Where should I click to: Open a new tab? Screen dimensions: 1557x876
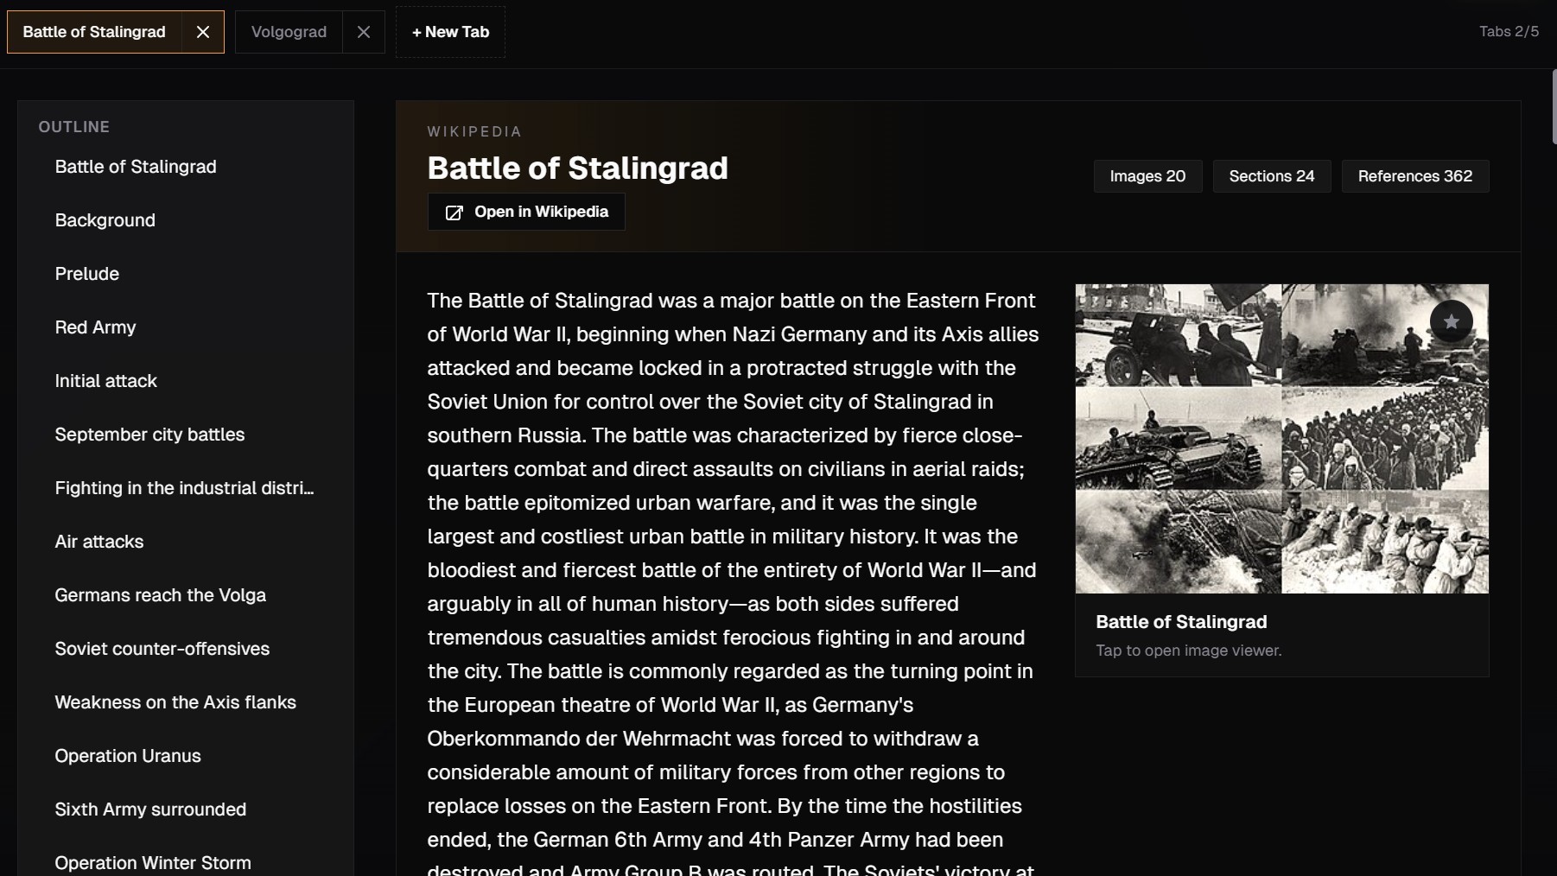450,32
